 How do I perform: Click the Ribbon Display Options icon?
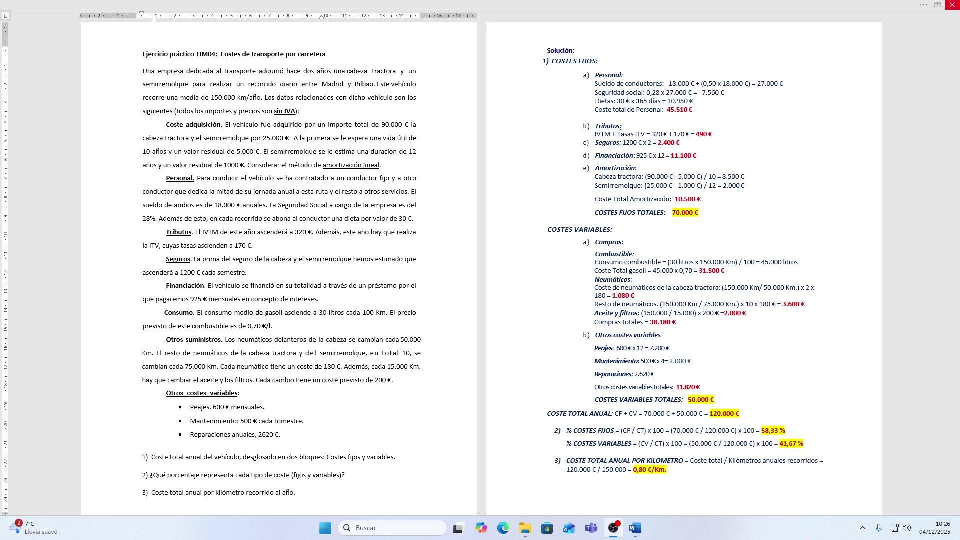click(x=937, y=5)
